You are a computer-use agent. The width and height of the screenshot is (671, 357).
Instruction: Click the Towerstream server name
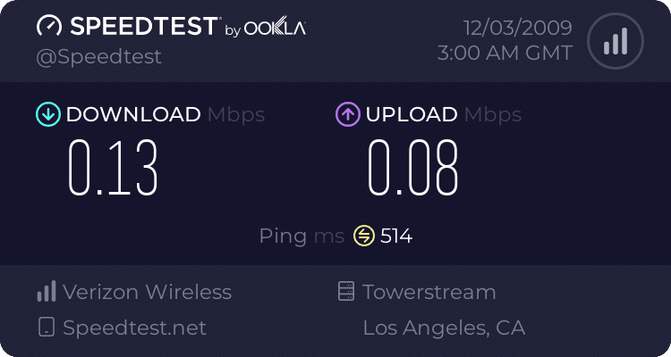pos(429,292)
